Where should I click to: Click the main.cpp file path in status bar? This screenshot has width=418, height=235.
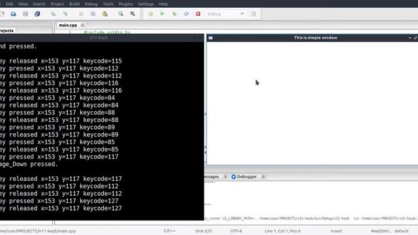point(38,231)
